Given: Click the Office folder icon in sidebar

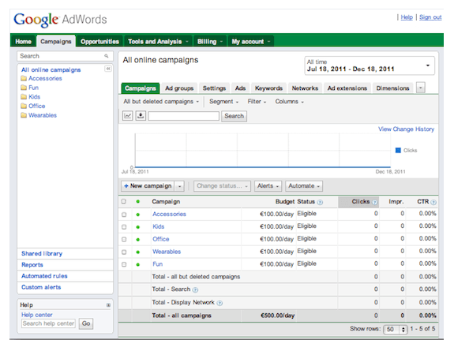Looking at the screenshot, I should (24, 106).
